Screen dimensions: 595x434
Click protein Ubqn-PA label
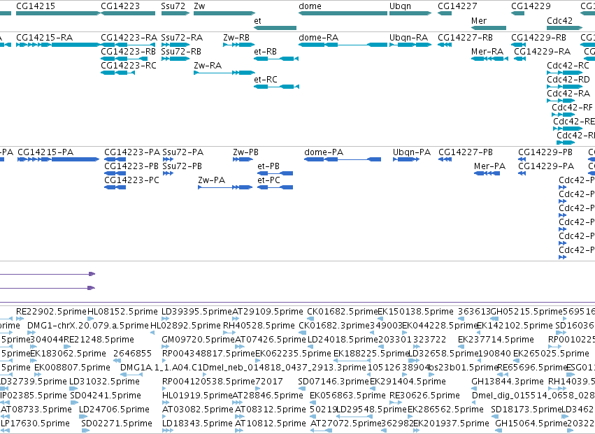tap(412, 152)
